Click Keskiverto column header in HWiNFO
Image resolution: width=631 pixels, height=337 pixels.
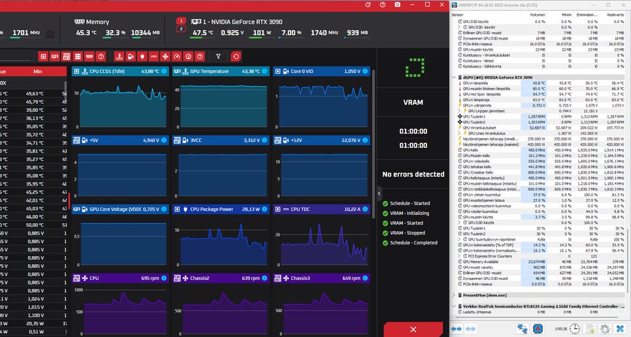point(615,15)
